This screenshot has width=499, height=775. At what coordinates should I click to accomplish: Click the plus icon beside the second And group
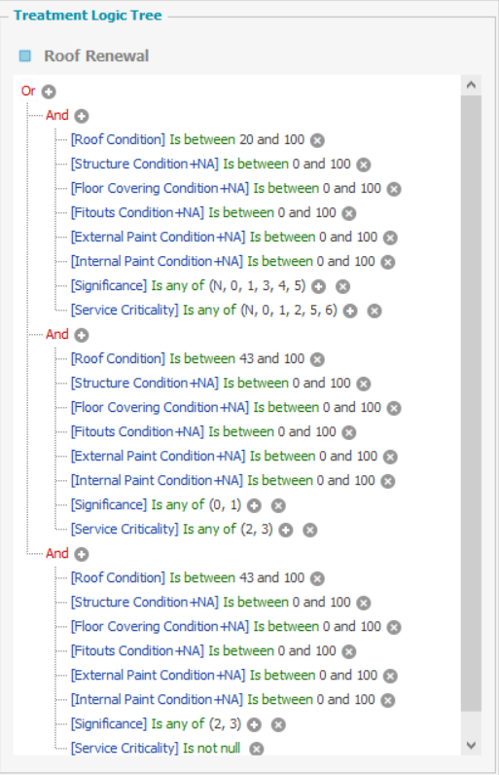[82, 335]
